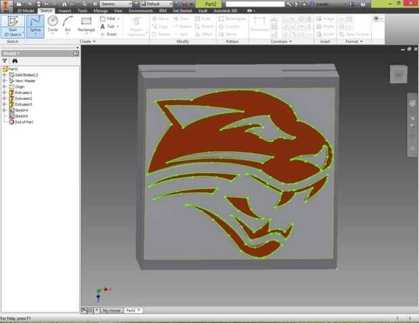Click the Start 2D Sketch button
This screenshot has width=419, height=323.
click(x=13, y=26)
